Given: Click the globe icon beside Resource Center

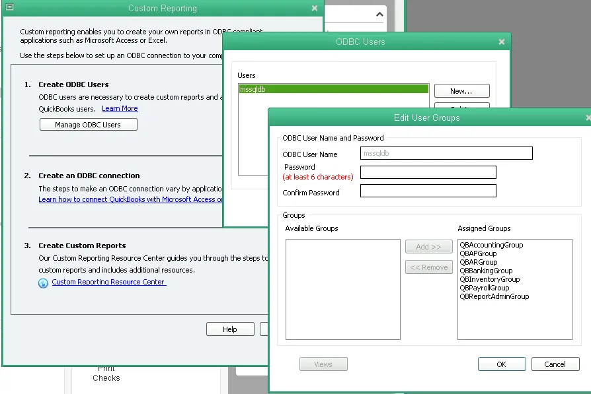Looking at the screenshot, I should 43,283.
